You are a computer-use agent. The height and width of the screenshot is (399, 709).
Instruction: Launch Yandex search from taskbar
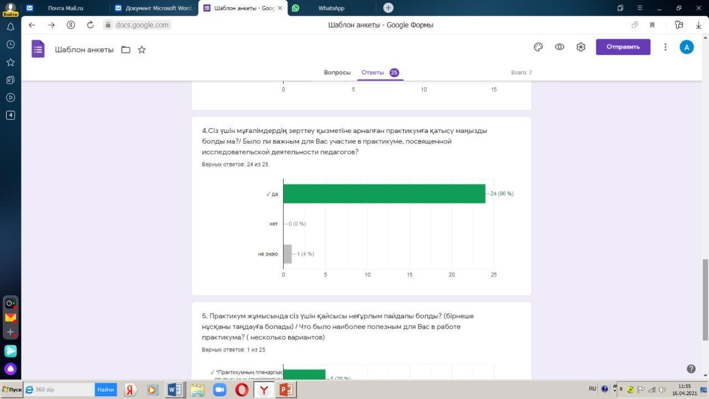coord(130,390)
